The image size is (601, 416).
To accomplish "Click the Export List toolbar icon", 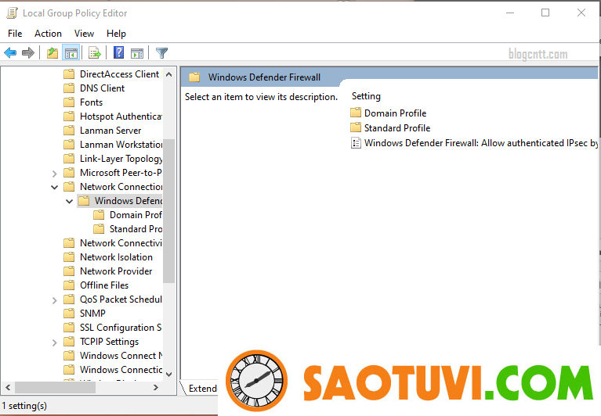I will click(94, 52).
